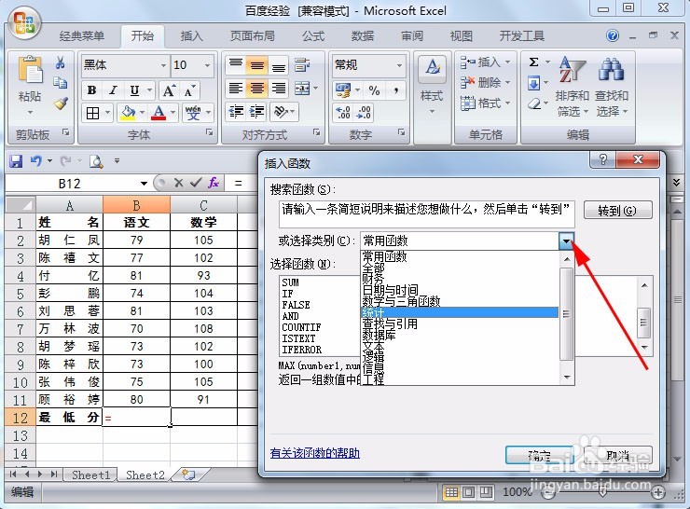Click the Increase Indent icon
Viewport: 690px width, 509px height.
pyautogui.click(x=257, y=111)
